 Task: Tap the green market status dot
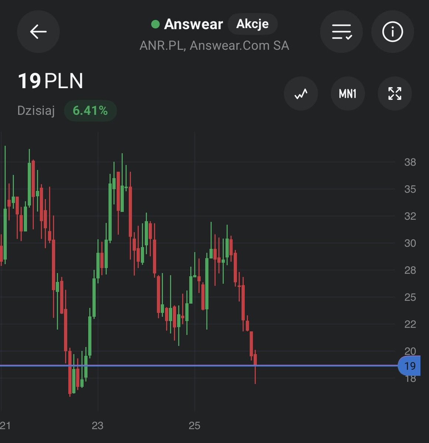[x=156, y=24]
